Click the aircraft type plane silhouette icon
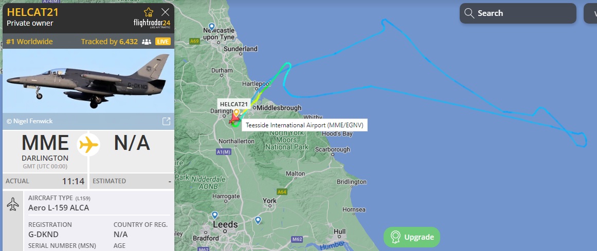 tap(13, 204)
